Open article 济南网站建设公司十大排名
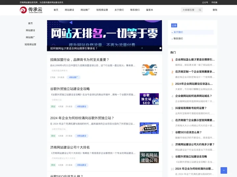 pyautogui.click(x=70, y=147)
